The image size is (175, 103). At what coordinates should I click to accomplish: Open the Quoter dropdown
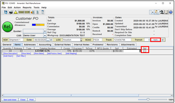pyautogui.click(x=45, y=31)
